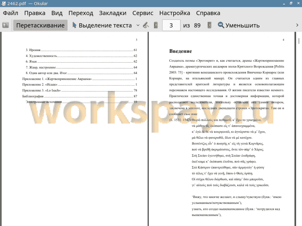Minimize the Okular window

[x=284, y=3]
